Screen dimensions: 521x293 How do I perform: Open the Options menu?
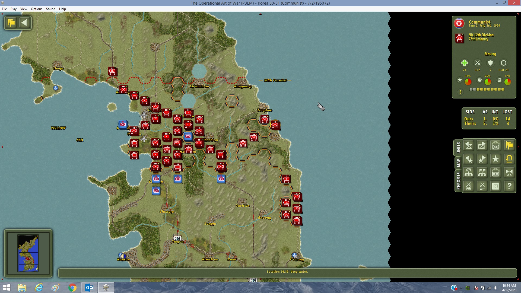point(37,9)
